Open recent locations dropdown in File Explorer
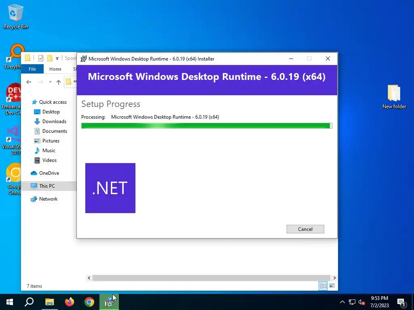This screenshot has width=414, height=310. point(50,82)
